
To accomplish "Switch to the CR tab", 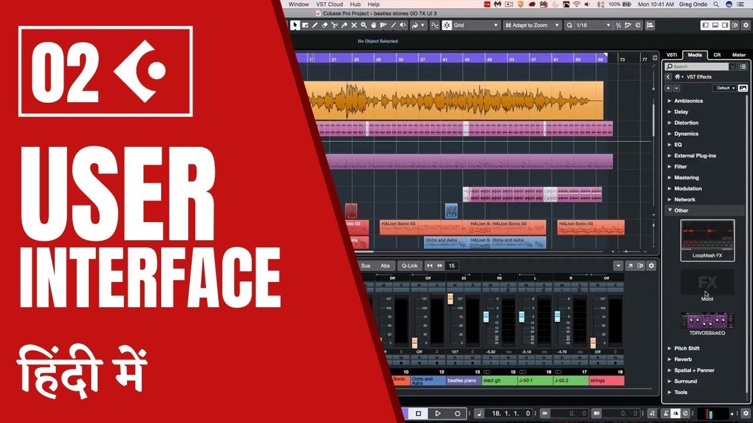I will (x=717, y=55).
